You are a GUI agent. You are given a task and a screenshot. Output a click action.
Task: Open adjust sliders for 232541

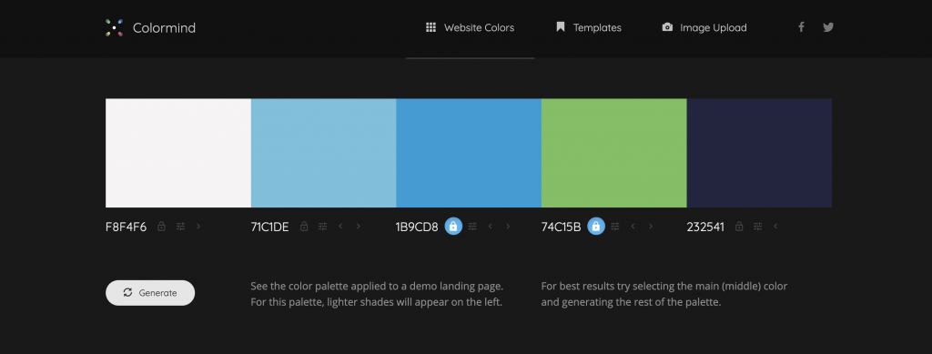(x=758, y=227)
